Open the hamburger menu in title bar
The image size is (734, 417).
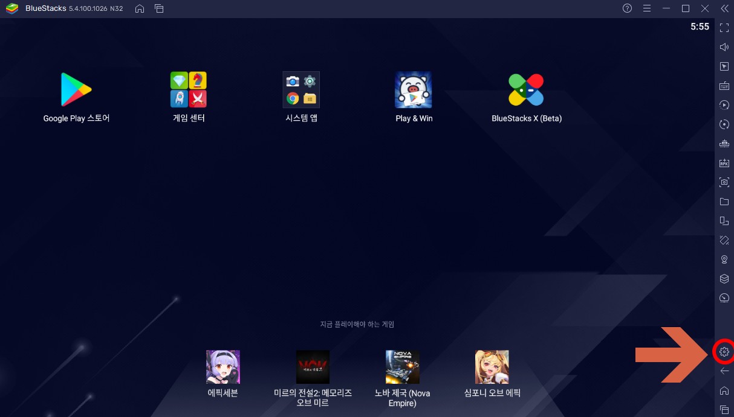(x=647, y=8)
